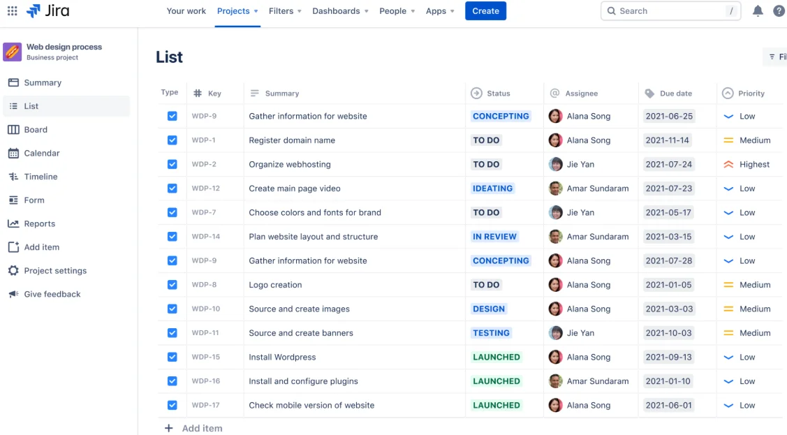This screenshot has height=435, width=787.
Task: Open the Form view from the sidebar
Action: click(x=33, y=200)
